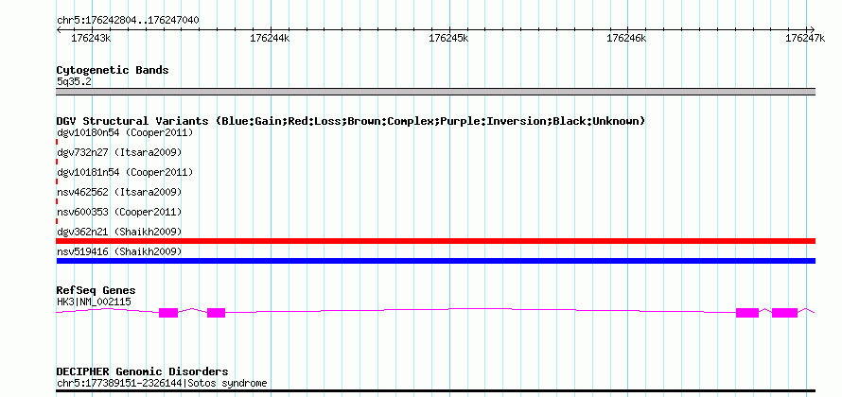842x397 pixels.
Task: Click the 176243k ruler tick label
Action: point(91,38)
